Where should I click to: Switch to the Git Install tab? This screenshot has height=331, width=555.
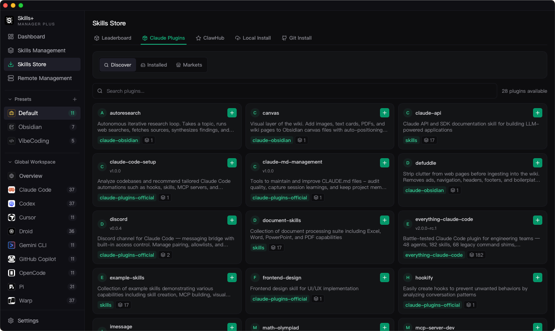tap(296, 38)
